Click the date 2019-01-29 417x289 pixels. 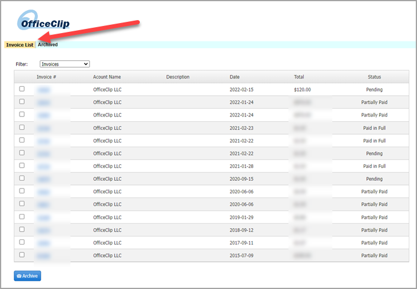242,217
